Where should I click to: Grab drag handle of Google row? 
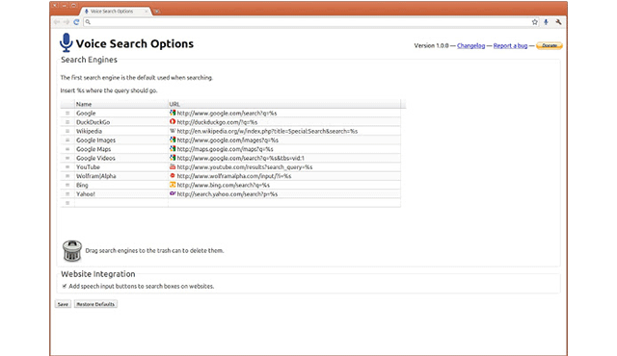click(67, 113)
